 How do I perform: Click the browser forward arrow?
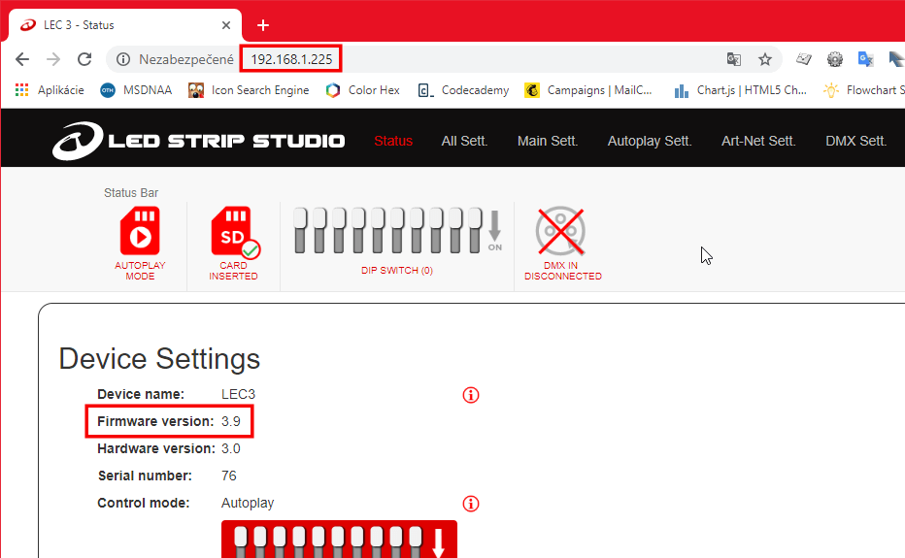[53, 59]
